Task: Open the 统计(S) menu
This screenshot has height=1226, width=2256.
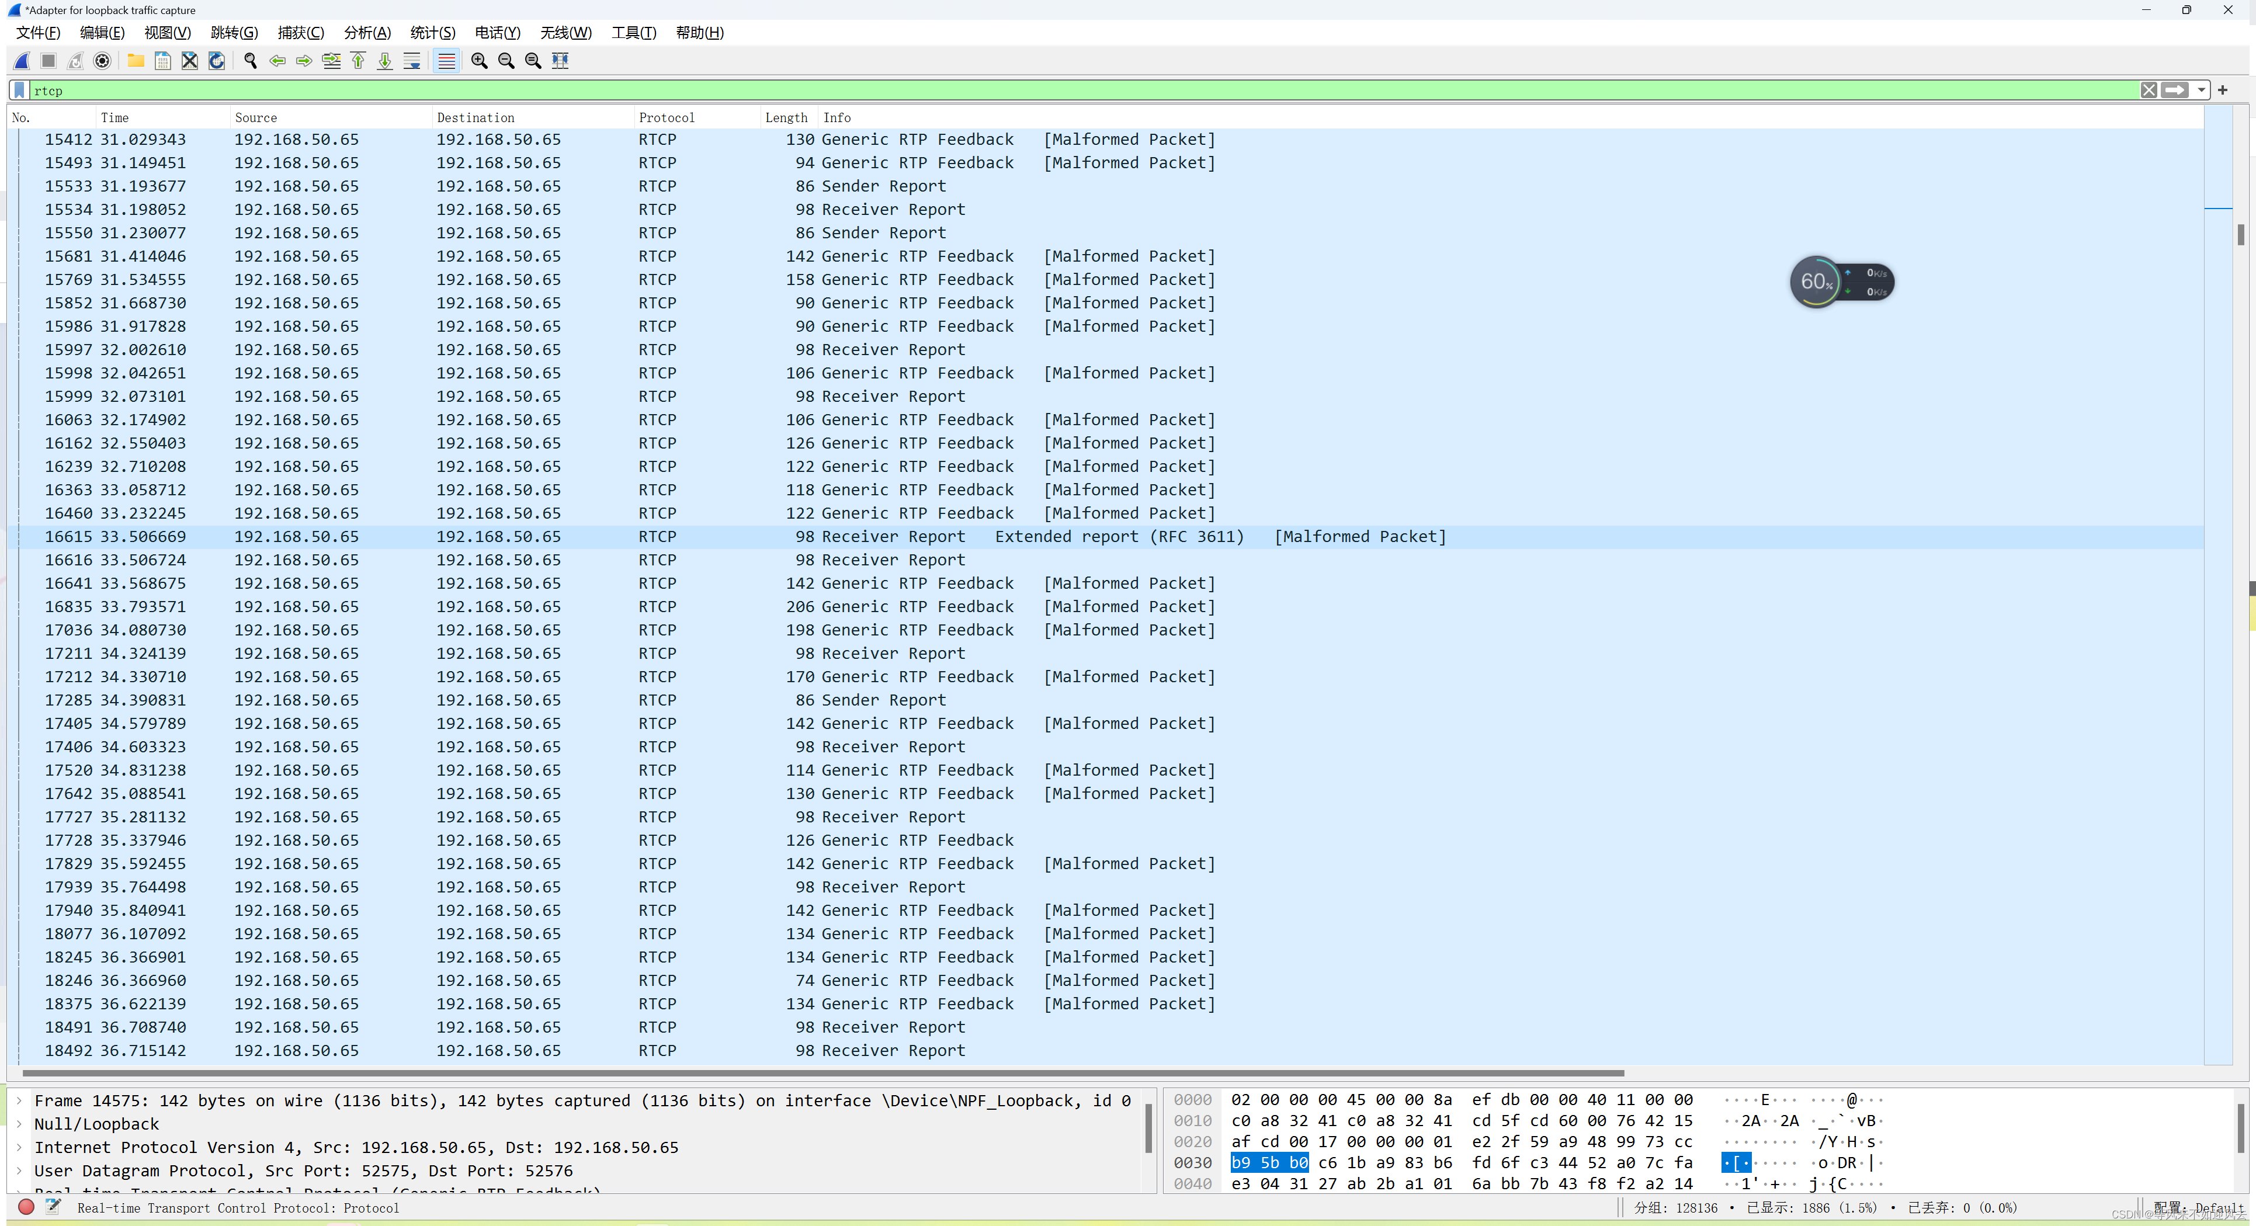Action: 433,32
